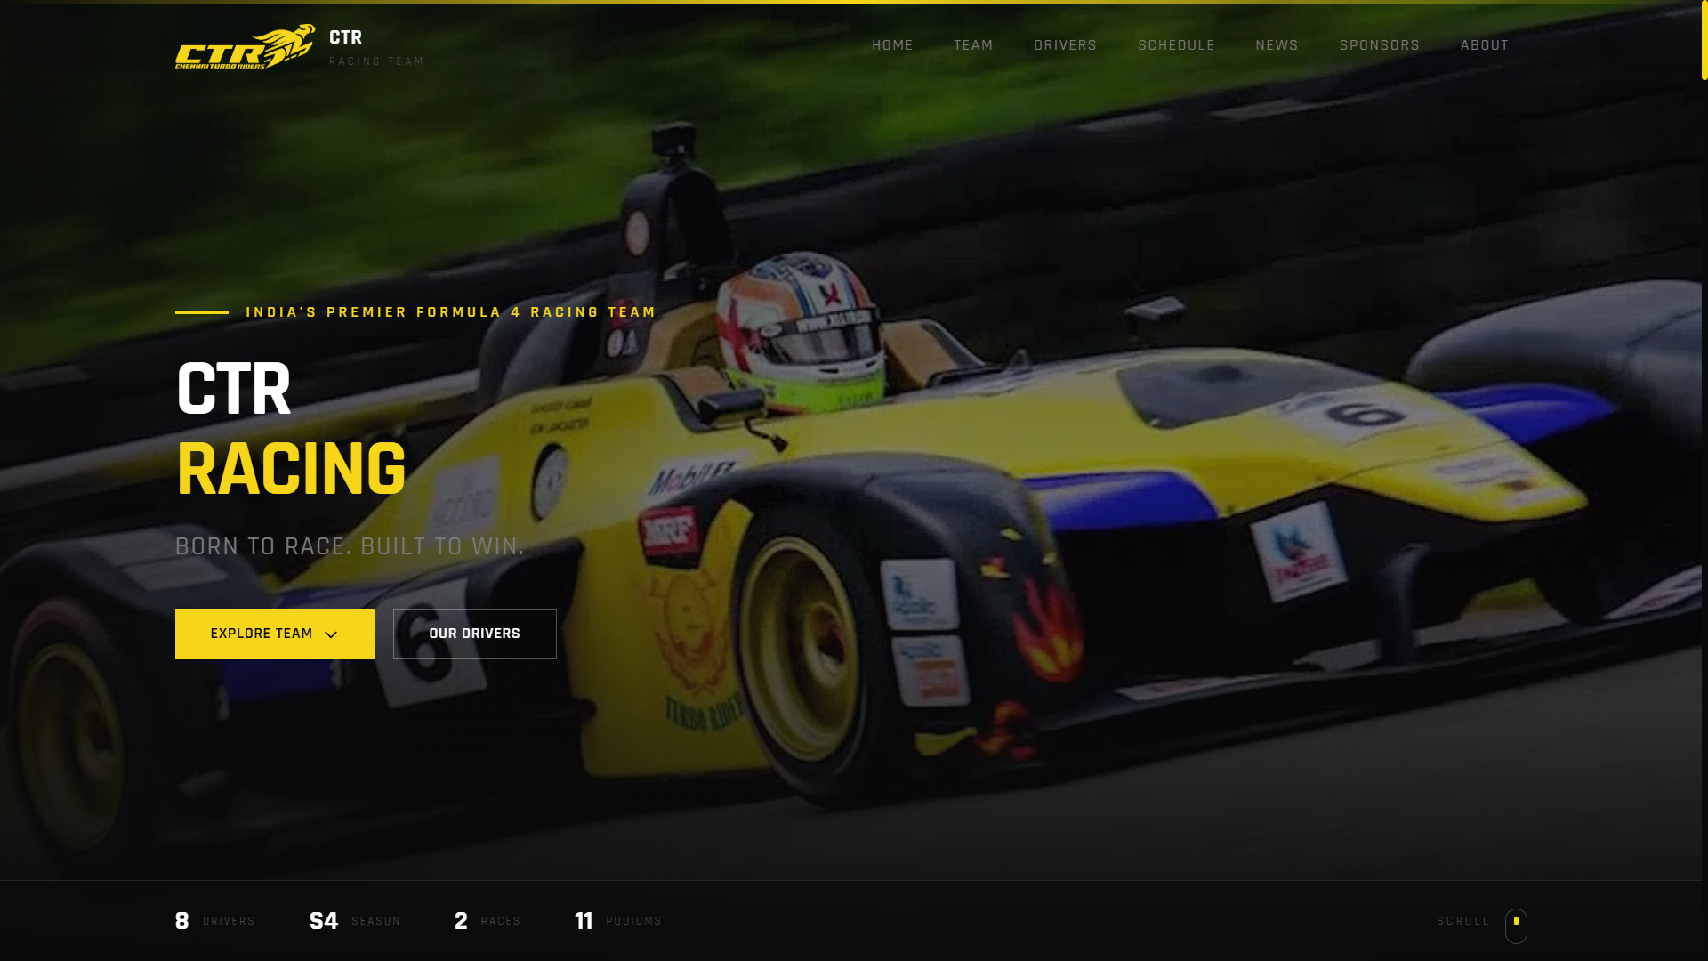Click the yellow dot inside the scroll icon

point(1517,921)
